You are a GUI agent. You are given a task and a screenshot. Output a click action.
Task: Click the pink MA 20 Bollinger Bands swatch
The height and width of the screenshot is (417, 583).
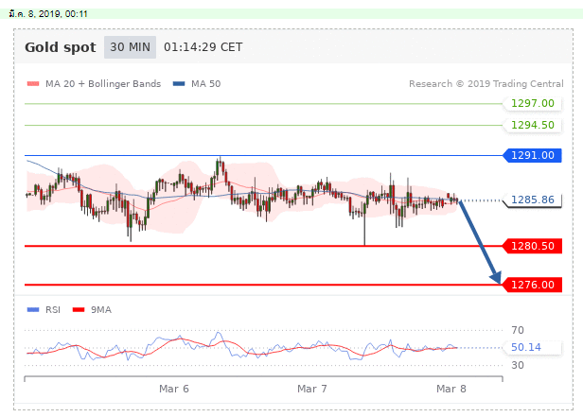[x=33, y=84]
